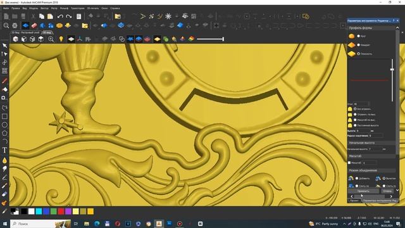Click the magnifier zoom icon in second toolbar
Screen dimensions: 405x228
6,25
